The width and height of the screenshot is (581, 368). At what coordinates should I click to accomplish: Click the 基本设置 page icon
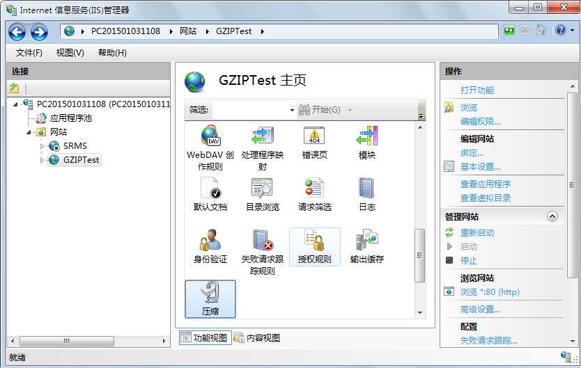tap(449, 166)
